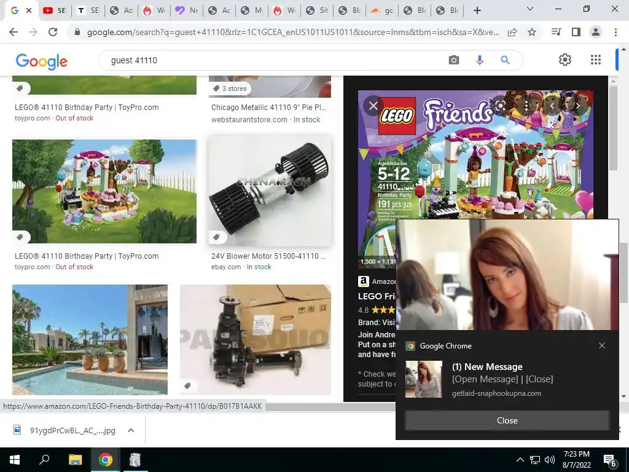Dismiss Chrome notification with X icon
The width and height of the screenshot is (629, 472).
coord(602,345)
